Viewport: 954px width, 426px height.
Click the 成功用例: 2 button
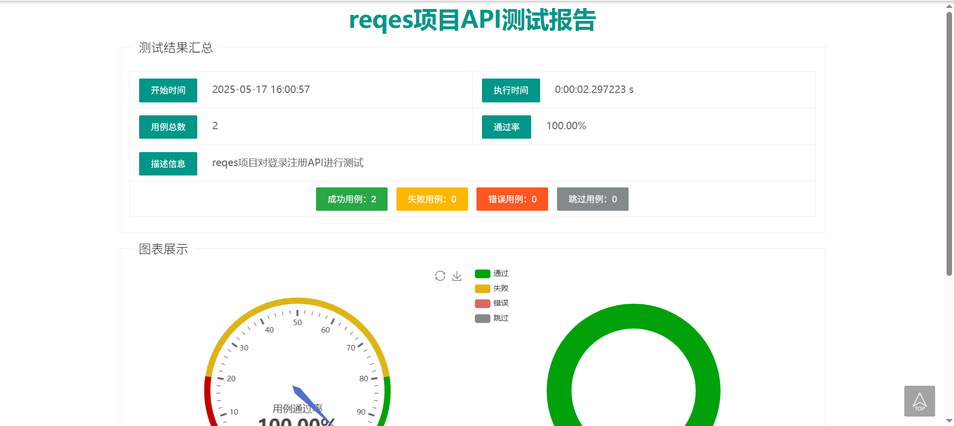[352, 199]
